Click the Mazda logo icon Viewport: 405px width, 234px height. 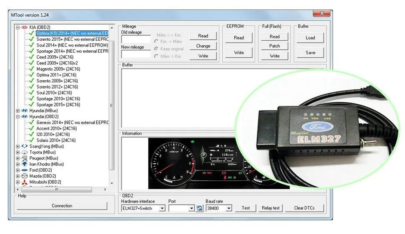click(x=24, y=176)
